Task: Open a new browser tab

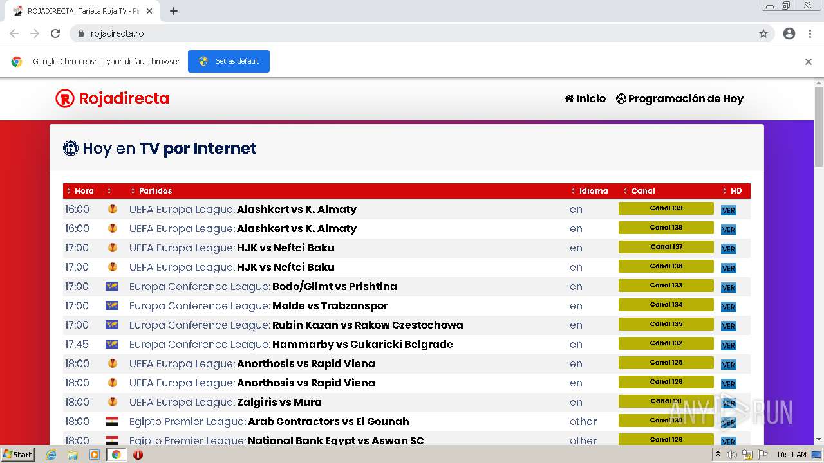Action: (x=174, y=11)
